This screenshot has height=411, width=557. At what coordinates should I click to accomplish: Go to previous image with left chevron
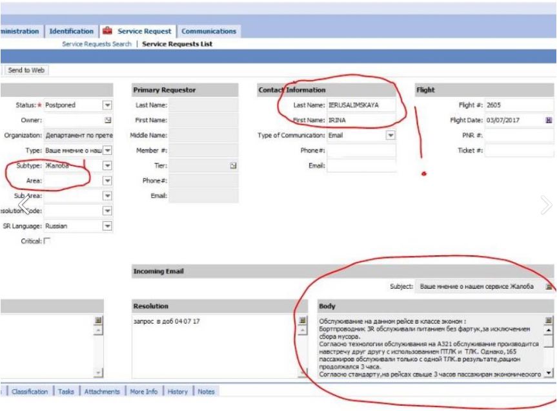tap(24, 205)
